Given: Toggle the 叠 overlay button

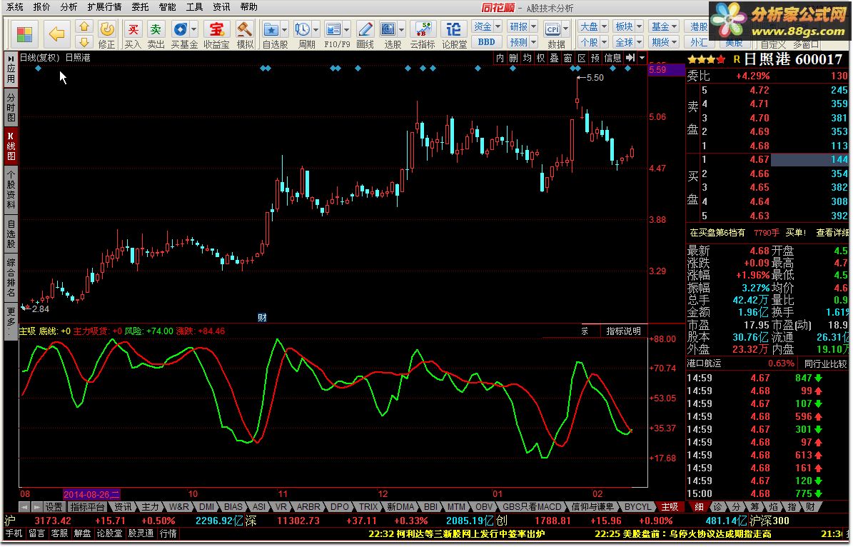Looking at the screenshot, I should 555,58.
